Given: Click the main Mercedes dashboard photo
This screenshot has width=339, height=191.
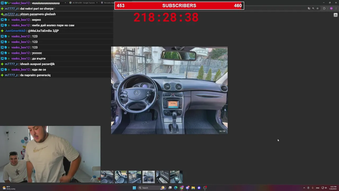Looking at the screenshot, I should click(169, 90).
